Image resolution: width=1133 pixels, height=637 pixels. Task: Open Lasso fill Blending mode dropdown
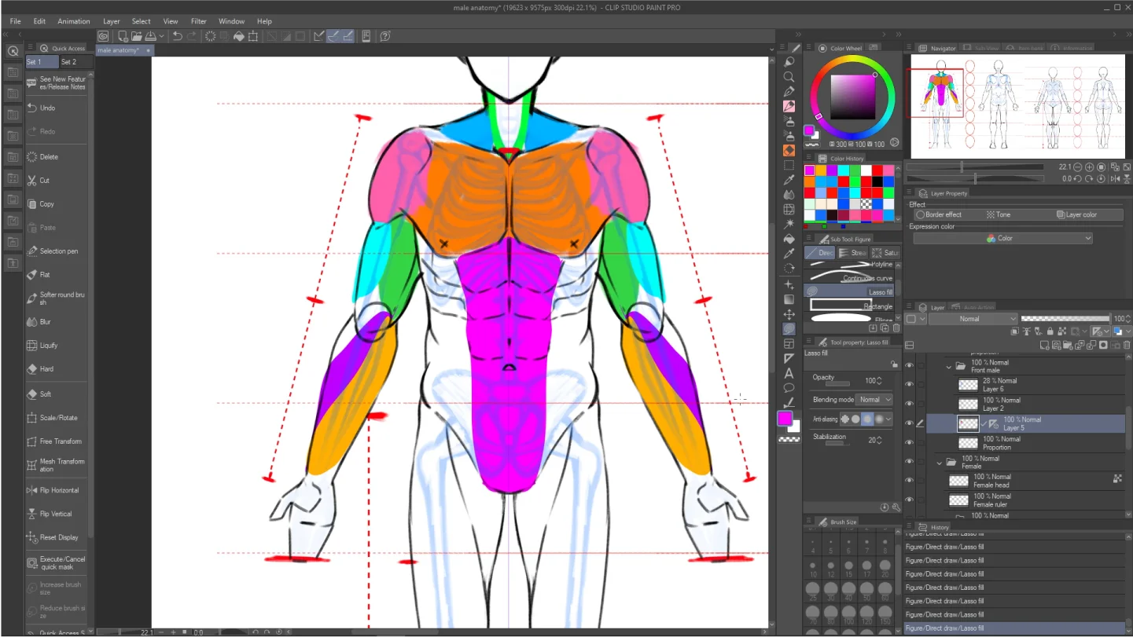[x=874, y=400]
